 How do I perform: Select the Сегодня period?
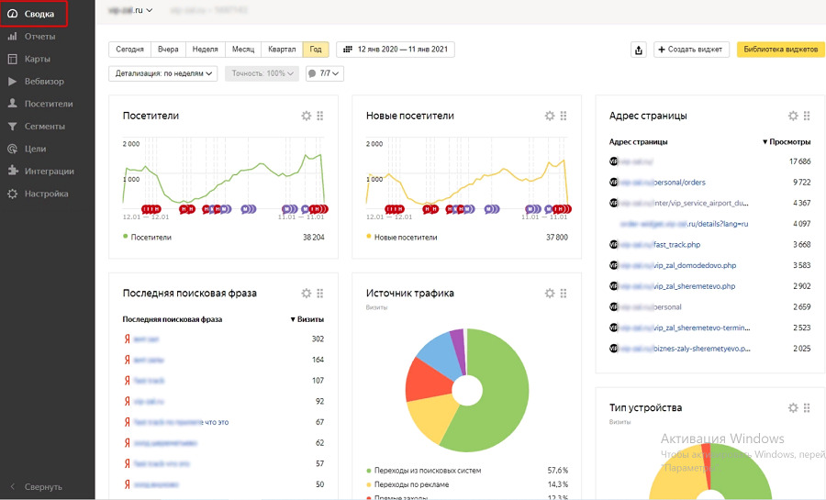[x=129, y=50]
